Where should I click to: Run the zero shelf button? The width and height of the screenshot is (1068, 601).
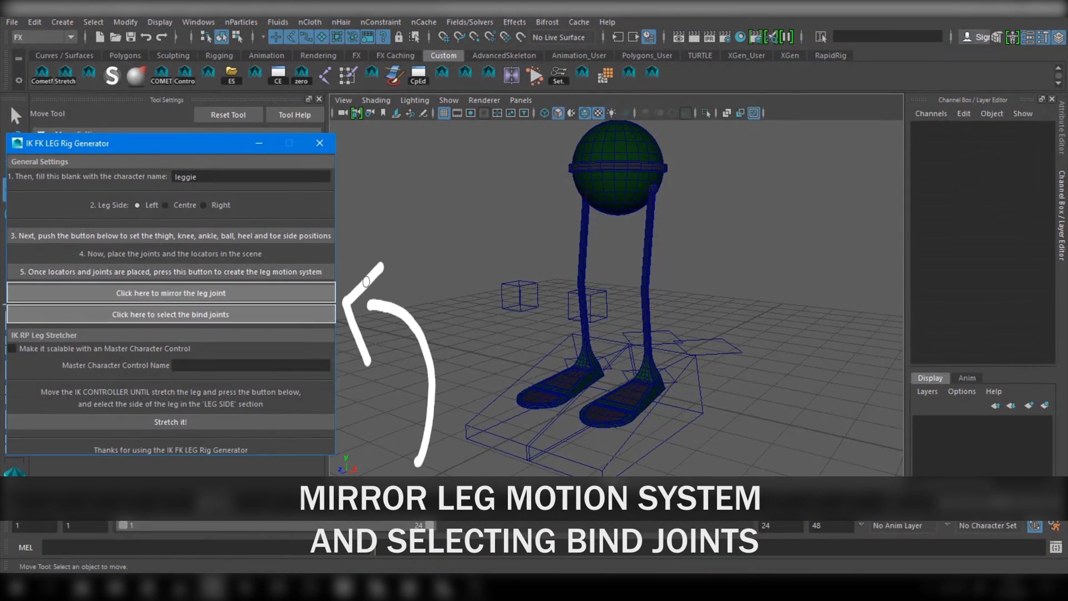301,76
